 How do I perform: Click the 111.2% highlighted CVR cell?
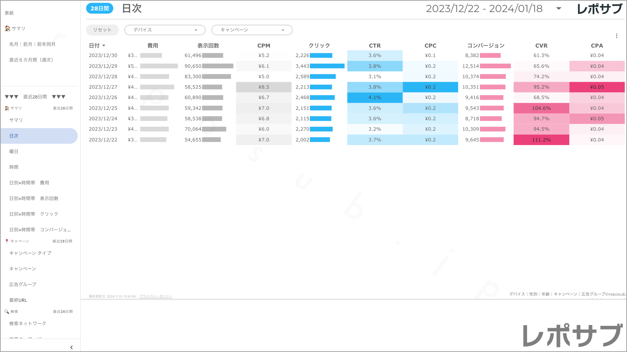pyautogui.click(x=541, y=140)
